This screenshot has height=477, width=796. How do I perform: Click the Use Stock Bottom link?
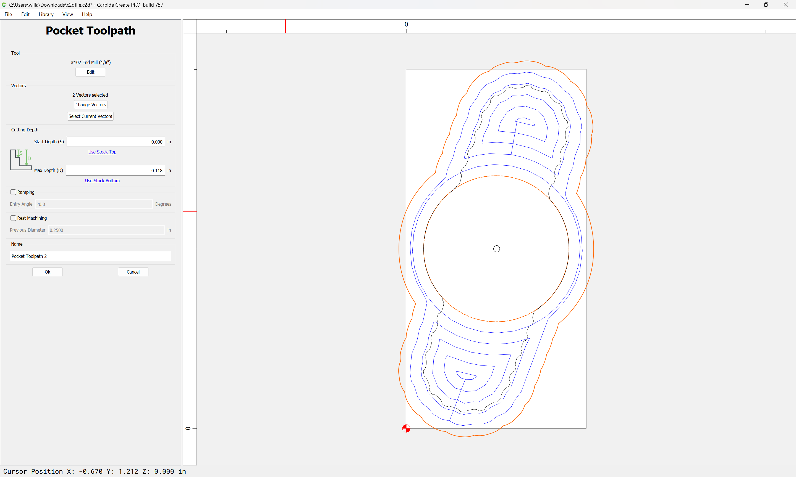pos(102,181)
